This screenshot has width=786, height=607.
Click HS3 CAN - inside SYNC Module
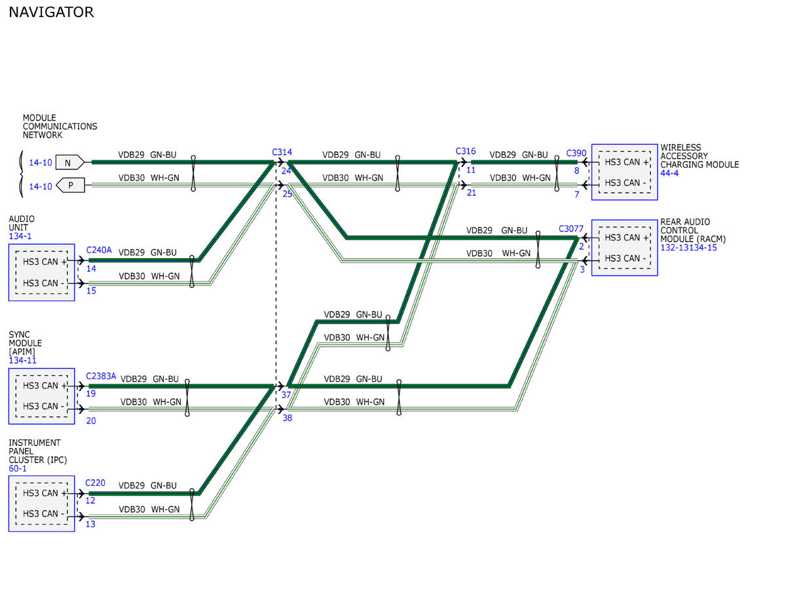pos(45,406)
